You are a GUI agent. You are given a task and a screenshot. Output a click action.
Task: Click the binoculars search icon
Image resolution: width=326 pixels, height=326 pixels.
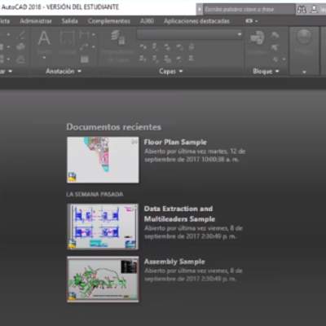[302, 10]
